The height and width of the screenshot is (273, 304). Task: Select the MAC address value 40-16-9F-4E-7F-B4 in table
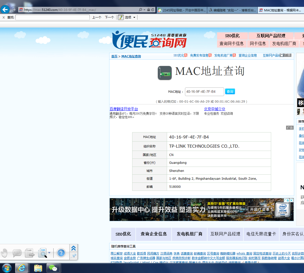[189, 137]
